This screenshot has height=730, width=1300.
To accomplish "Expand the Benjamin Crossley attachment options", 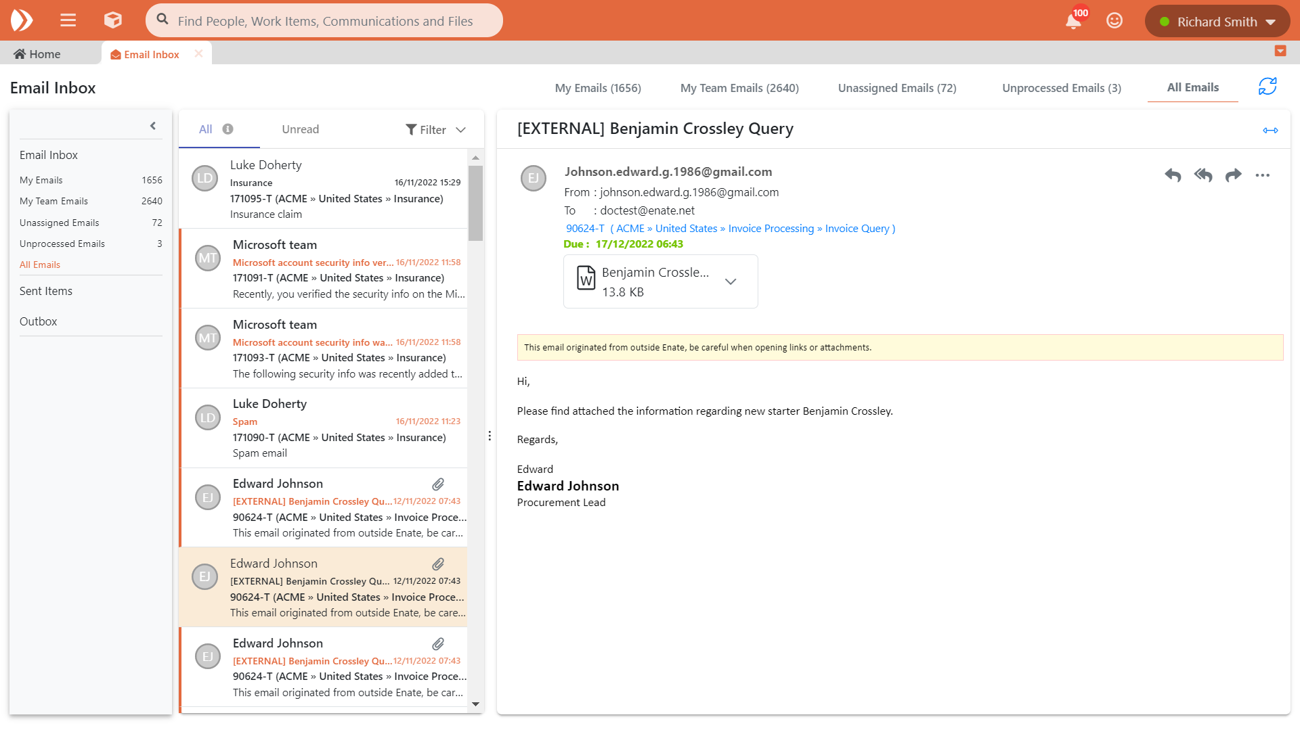I will tap(731, 281).
